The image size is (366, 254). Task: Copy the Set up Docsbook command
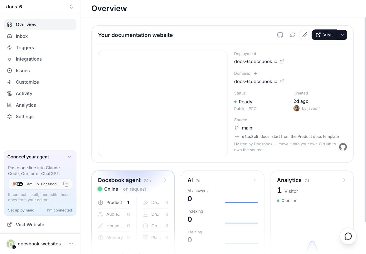point(66,184)
